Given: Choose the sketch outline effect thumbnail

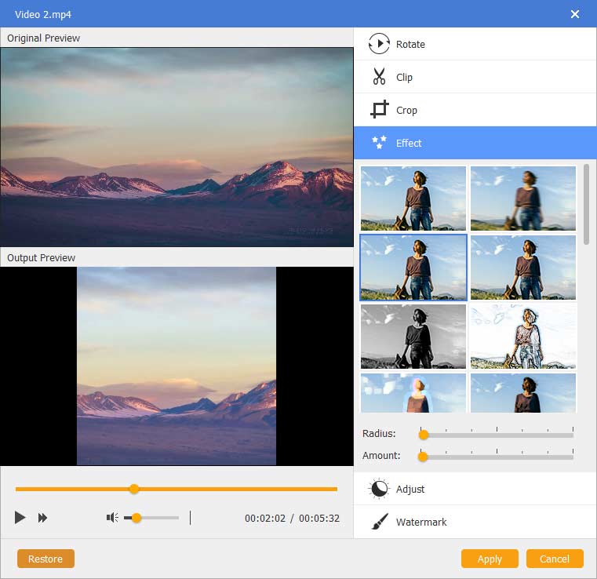Looking at the screenshot, I should coord(523,337).
